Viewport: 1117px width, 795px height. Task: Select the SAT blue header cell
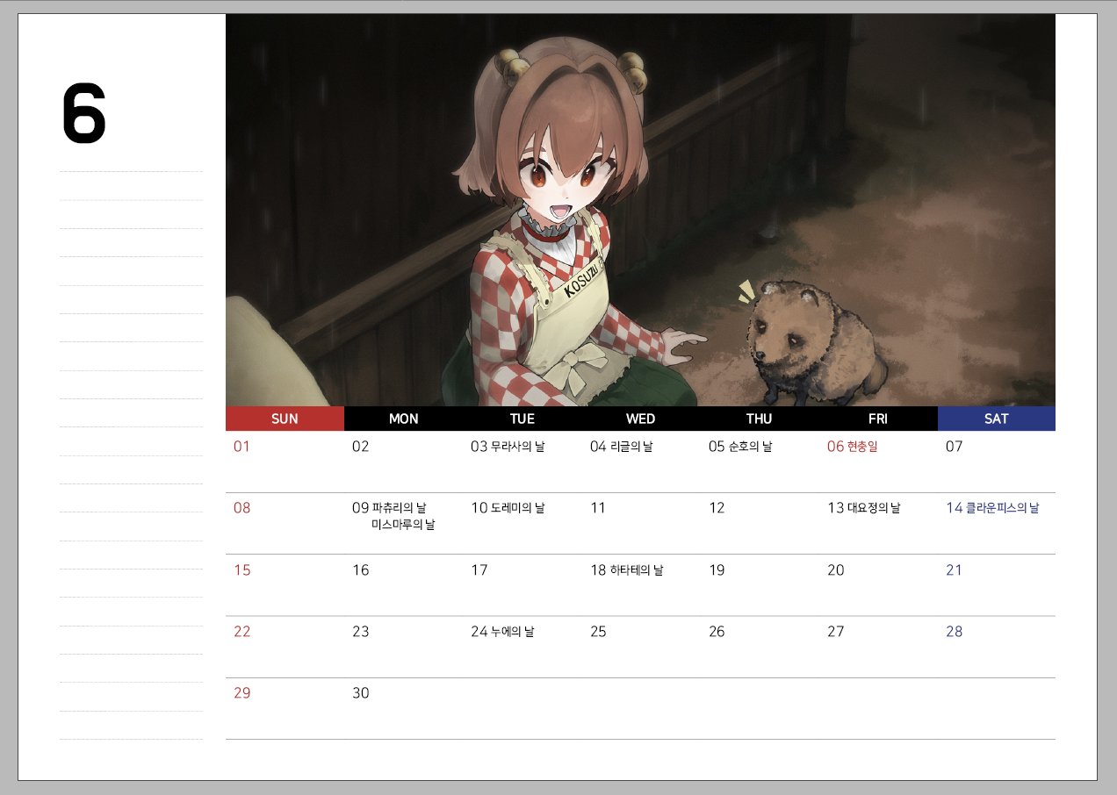click(997, 419)
